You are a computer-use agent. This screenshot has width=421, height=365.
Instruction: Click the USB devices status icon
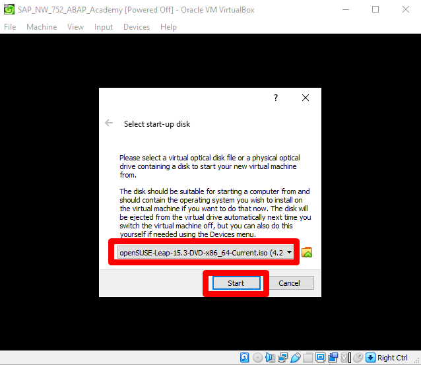coord(296,358)
